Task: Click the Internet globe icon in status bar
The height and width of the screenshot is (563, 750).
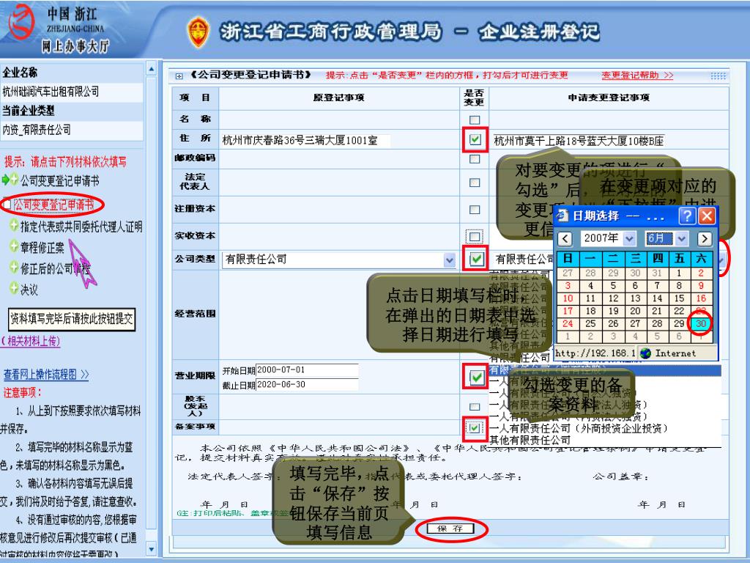Action: pyautogui.click(x=645, y=353)
